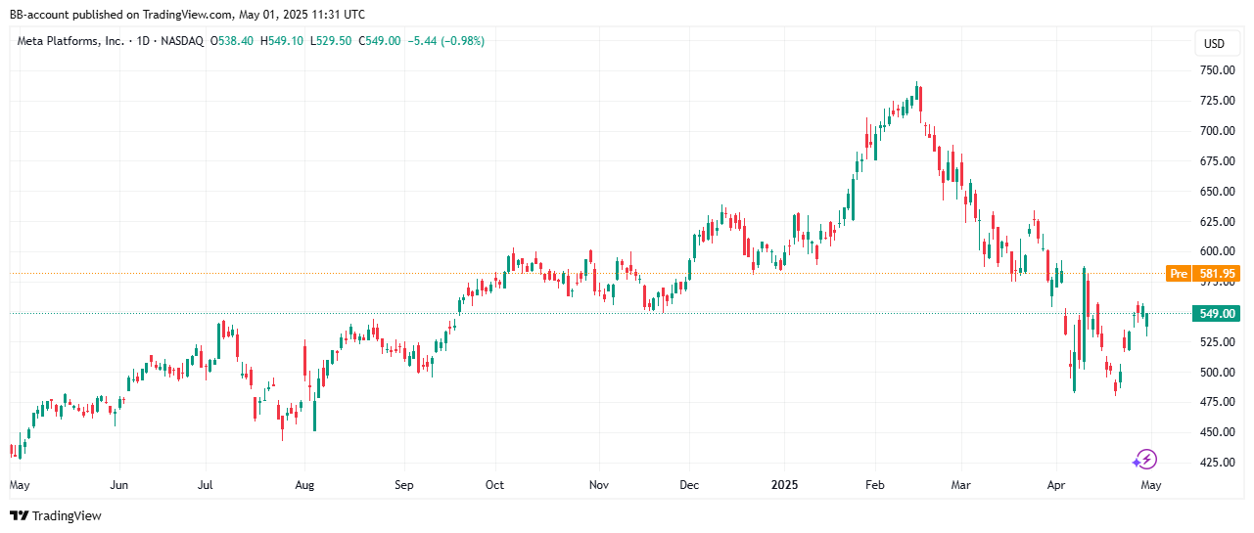Click the Feb label on time axis
The image size is (1254, 533).
(x=875, y=484)
